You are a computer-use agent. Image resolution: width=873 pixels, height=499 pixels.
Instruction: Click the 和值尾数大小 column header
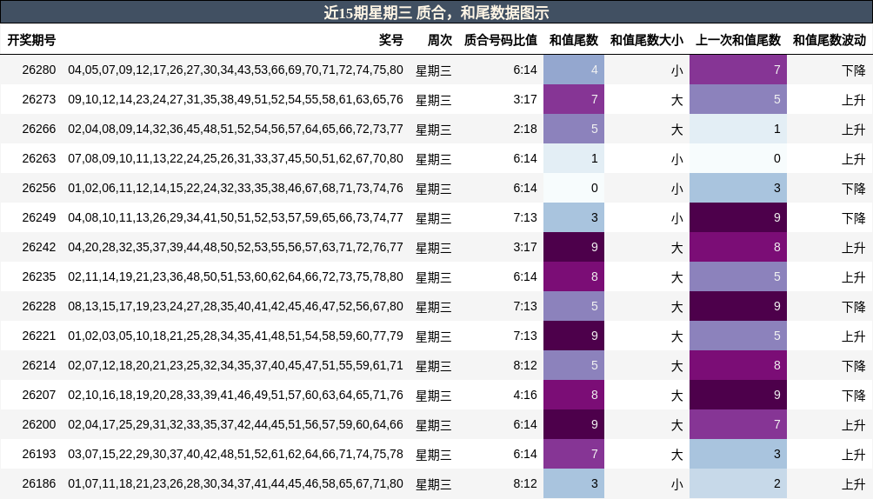(x=646, y=40)
